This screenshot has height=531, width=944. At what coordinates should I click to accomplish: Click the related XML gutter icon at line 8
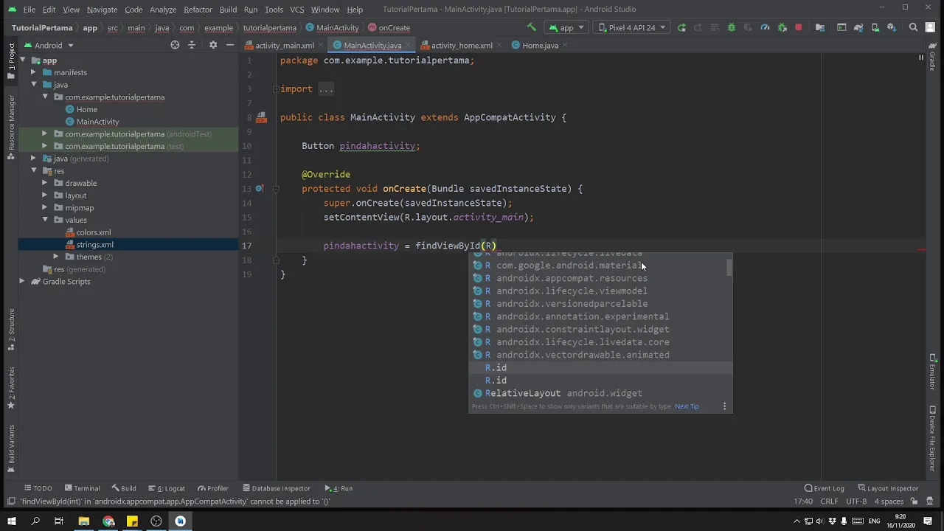[x=261, y=117]
